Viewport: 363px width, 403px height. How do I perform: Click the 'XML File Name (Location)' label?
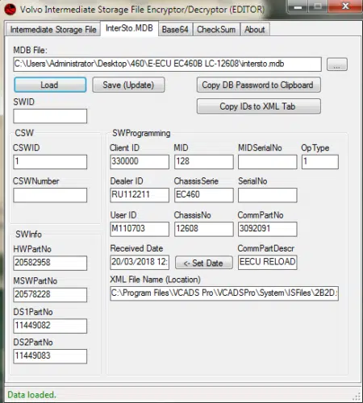click(155, 280)
